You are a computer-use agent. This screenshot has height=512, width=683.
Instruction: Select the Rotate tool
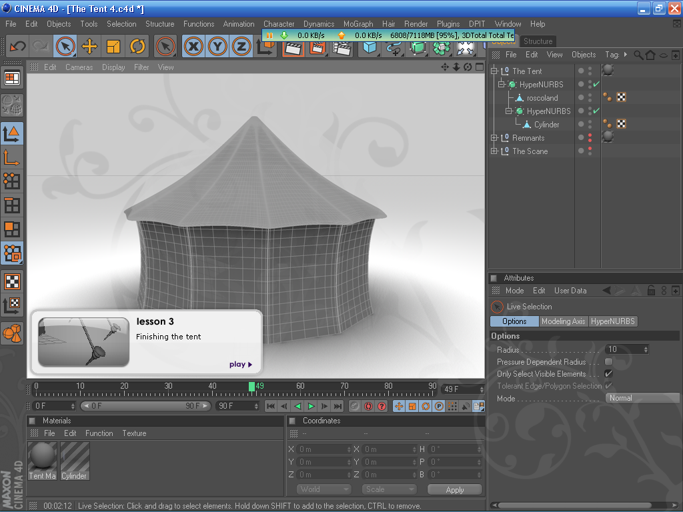pyautogui.click(x=137, y=46)
